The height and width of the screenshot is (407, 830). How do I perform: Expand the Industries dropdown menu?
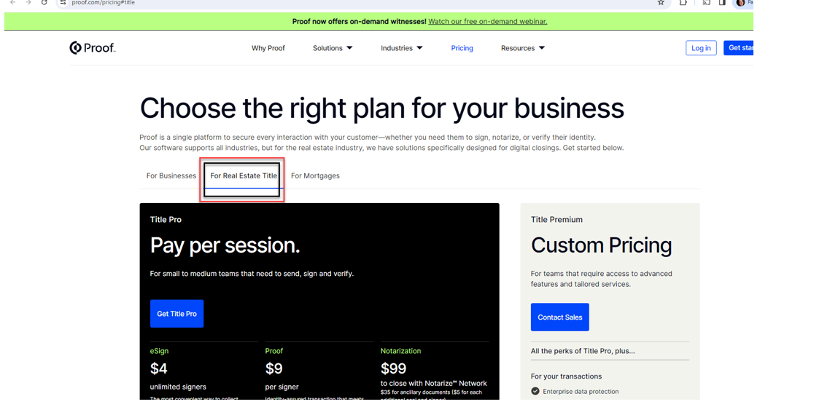(x=402, y=48)
